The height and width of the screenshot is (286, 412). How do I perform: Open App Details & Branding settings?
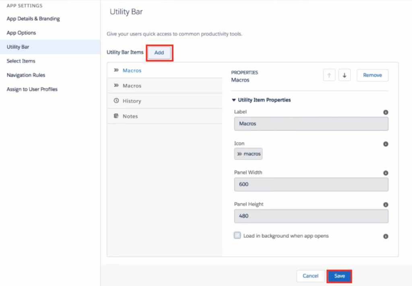click(x=33, y=19)
